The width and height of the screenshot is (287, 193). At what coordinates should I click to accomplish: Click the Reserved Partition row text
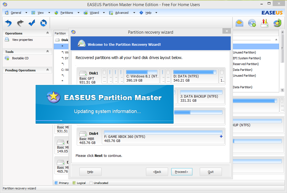246,64
